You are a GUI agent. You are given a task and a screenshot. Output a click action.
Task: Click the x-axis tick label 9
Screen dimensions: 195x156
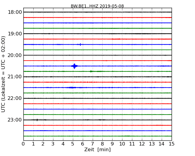click(x=112, y=144)
